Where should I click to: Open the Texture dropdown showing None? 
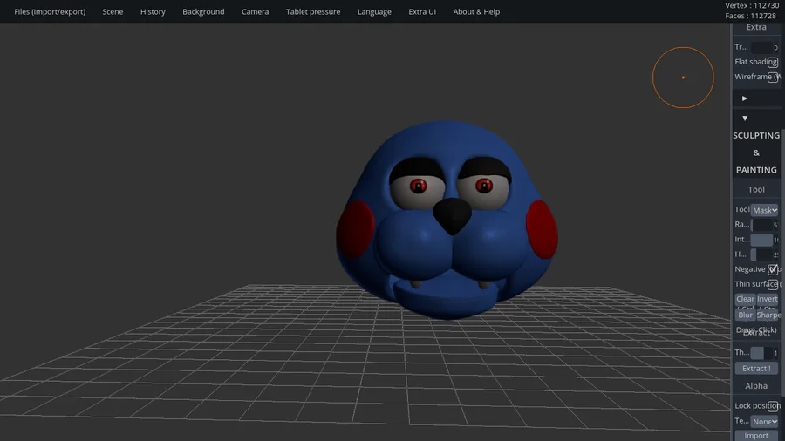764,422
